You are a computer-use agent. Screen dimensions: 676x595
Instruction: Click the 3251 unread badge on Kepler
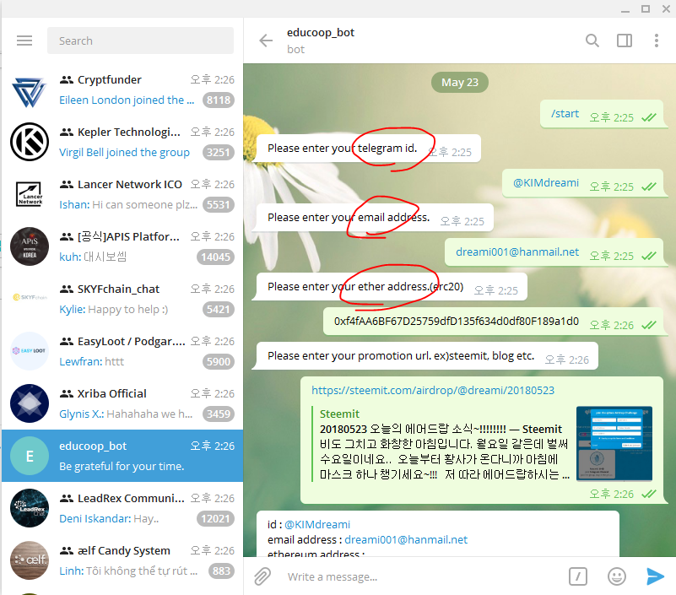pos(218,152)
